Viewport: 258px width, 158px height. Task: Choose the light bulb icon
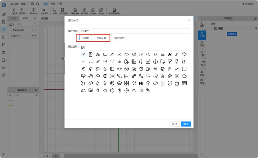pyautogui.click(x=105, y=83)
